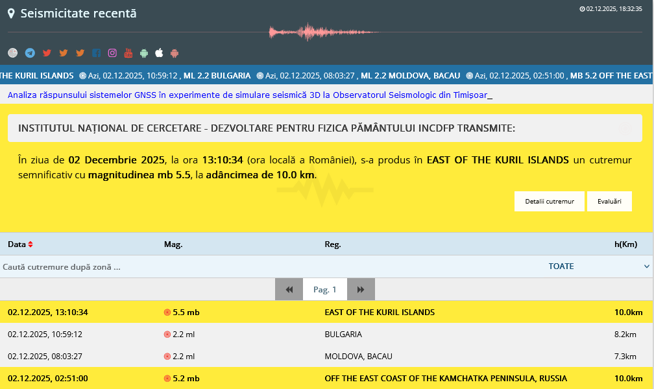Open the Instagram profile icon

point(112,53)
